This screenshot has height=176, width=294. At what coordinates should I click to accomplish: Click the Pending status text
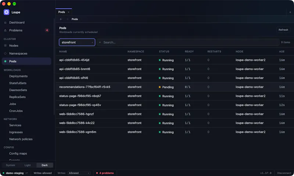click(168, 87)
